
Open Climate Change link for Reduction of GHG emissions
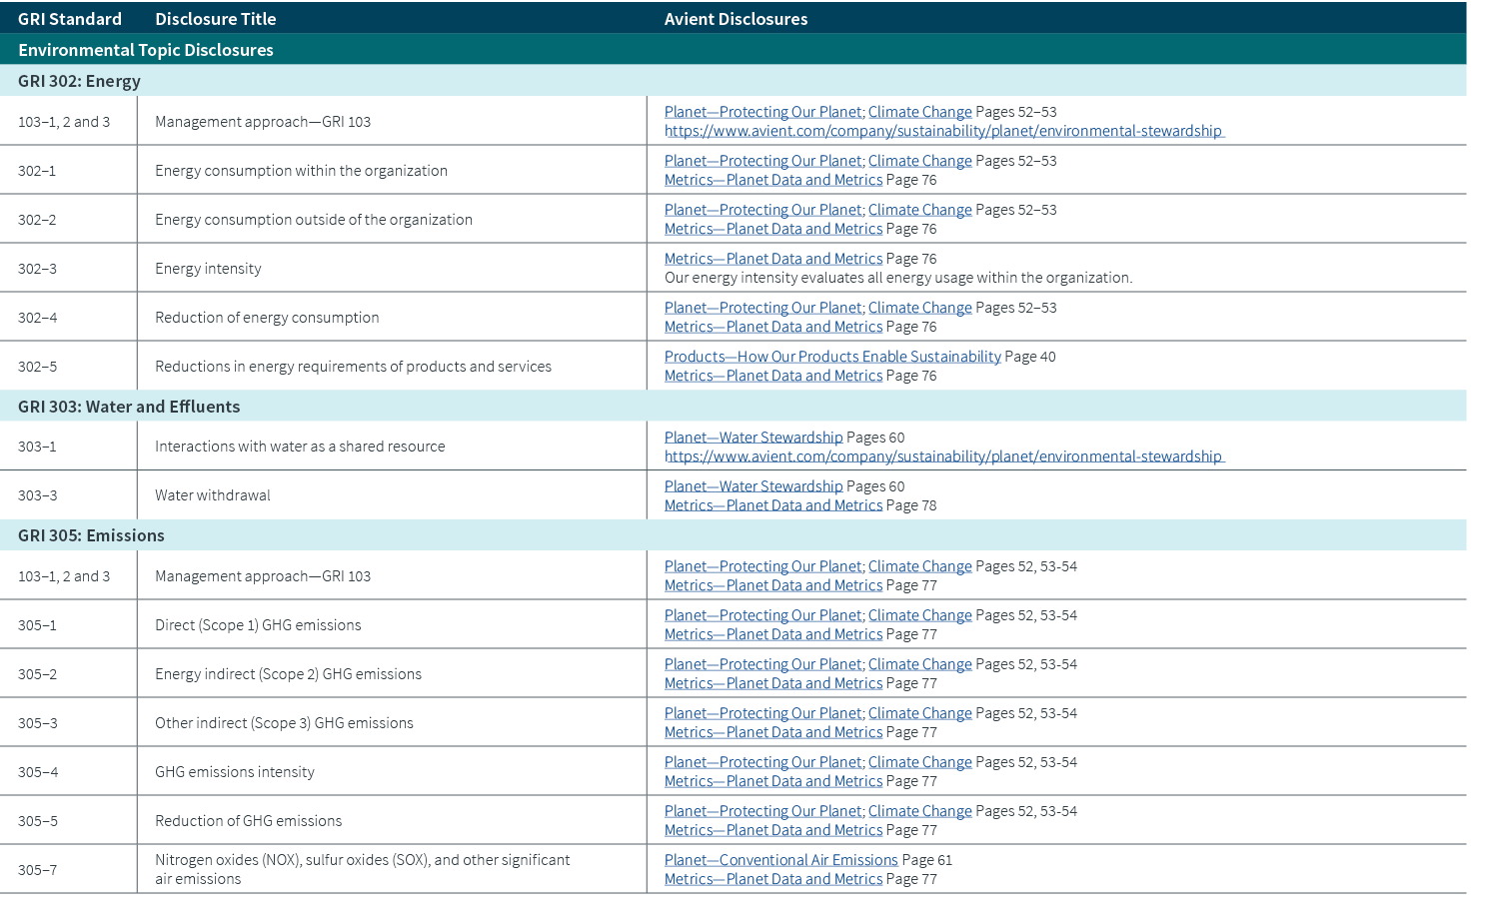pos(919,811)
